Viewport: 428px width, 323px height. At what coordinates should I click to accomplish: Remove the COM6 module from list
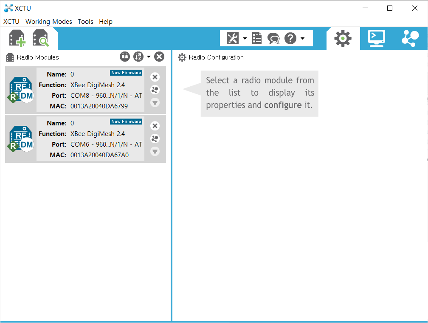(155, 126)
